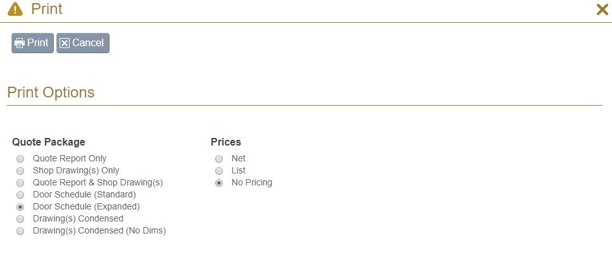Click the 'Door Schedule (Expanded)' text label
The image size is (612, 262).
[86, 206]
